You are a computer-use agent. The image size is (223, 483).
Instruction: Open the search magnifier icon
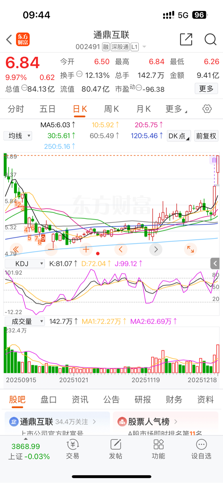211,39
